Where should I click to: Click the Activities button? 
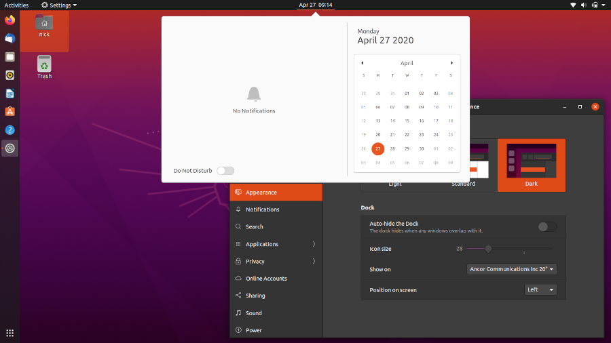(16, 5)
